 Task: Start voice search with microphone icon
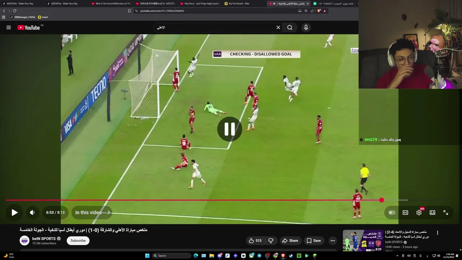(x=306, y=27)
